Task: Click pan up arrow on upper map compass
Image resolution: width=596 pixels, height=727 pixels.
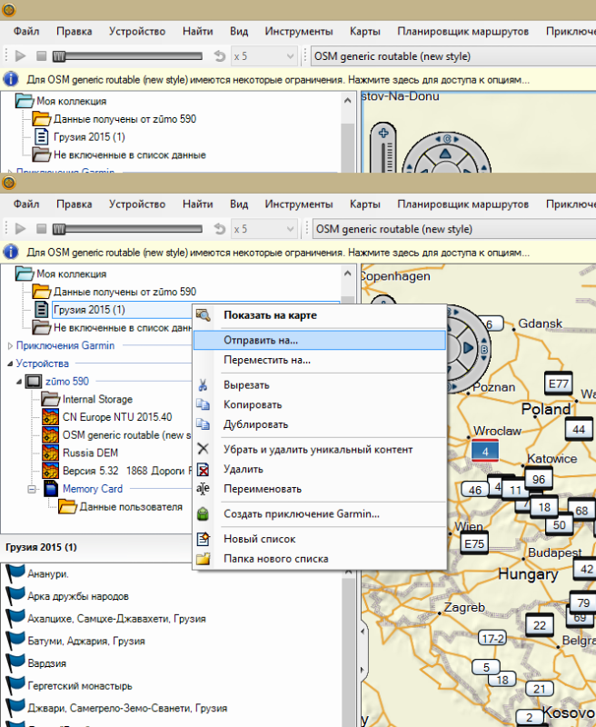Action: coord(445,154)
